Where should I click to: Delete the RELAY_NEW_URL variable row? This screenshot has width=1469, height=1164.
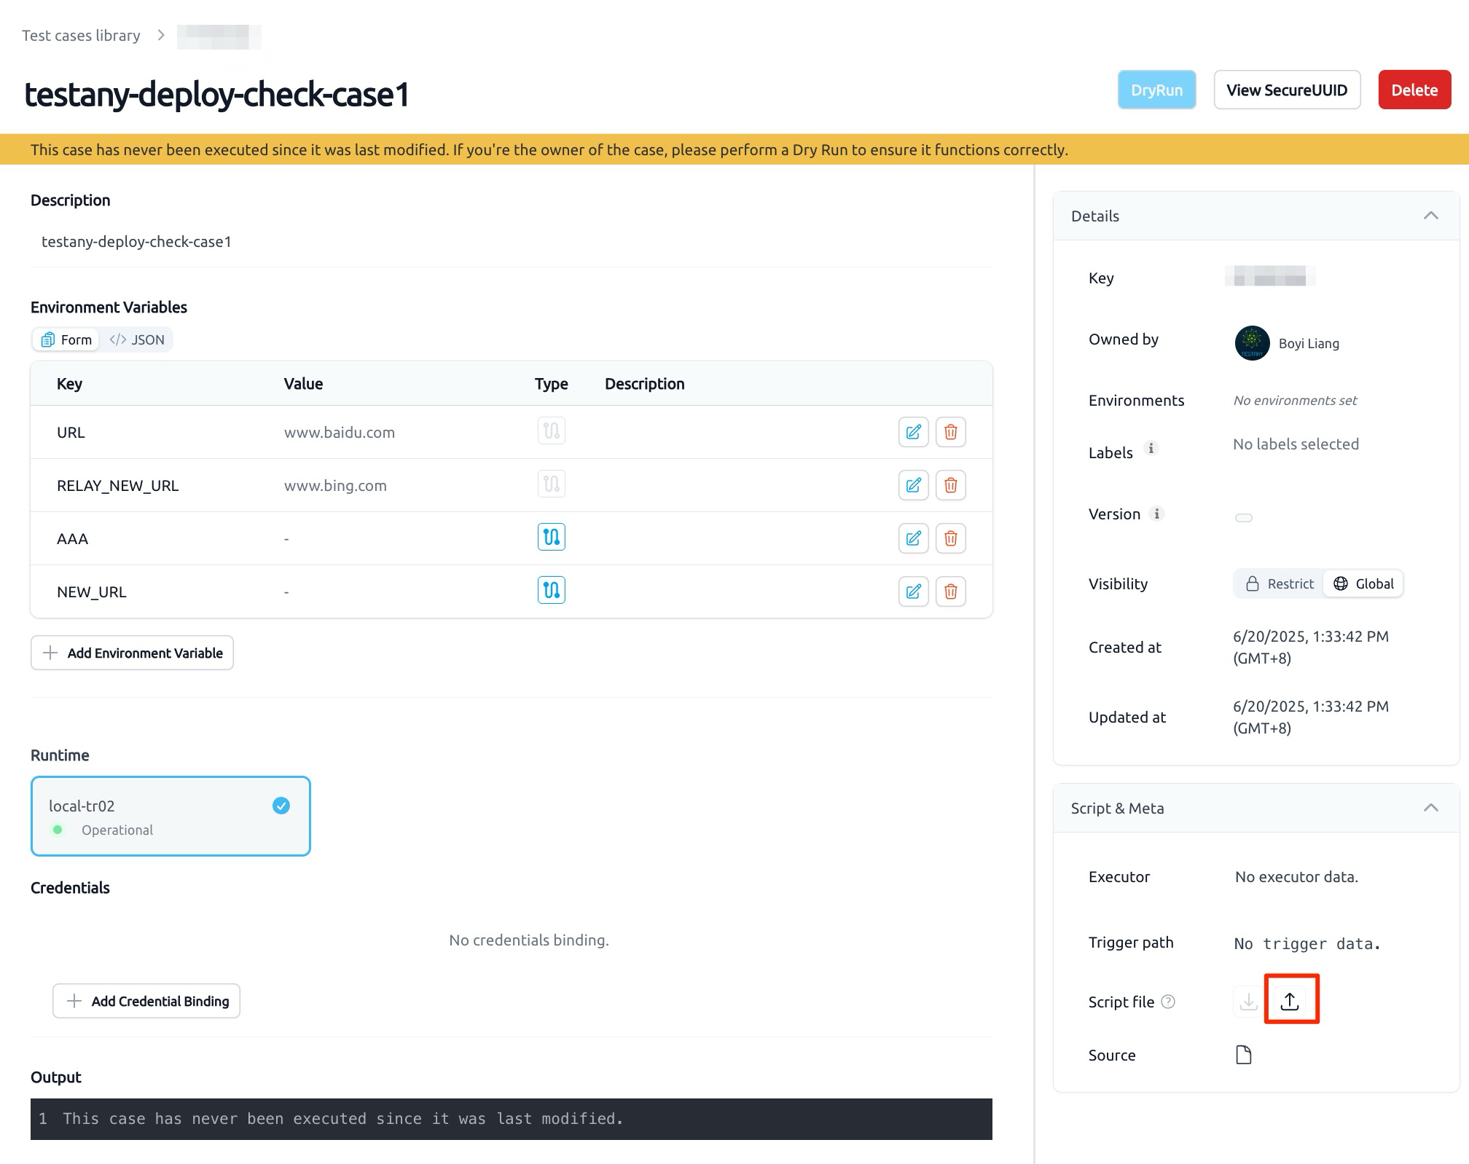[950, 485]
